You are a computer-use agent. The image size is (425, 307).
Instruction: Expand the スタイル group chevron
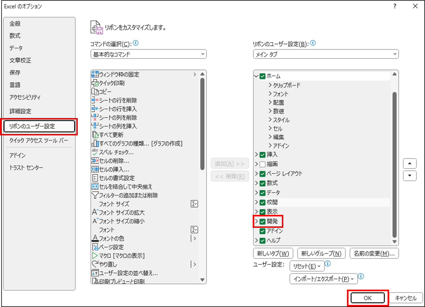(x=270, y=120)
